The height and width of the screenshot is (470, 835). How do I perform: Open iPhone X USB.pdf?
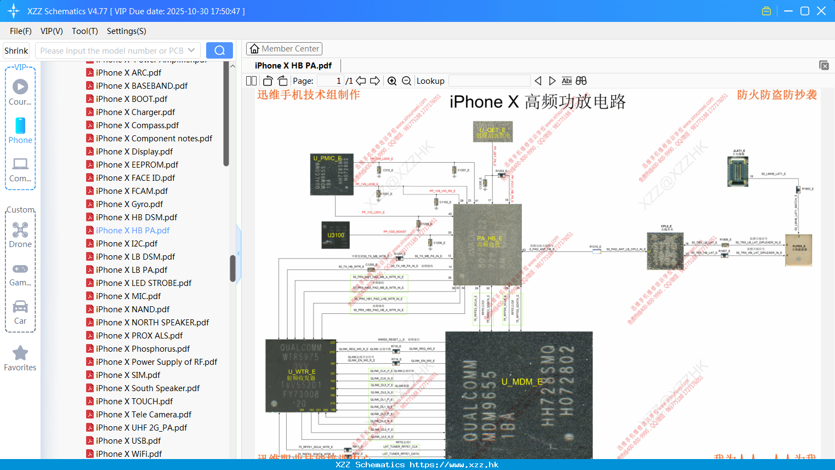pos(128,440)
